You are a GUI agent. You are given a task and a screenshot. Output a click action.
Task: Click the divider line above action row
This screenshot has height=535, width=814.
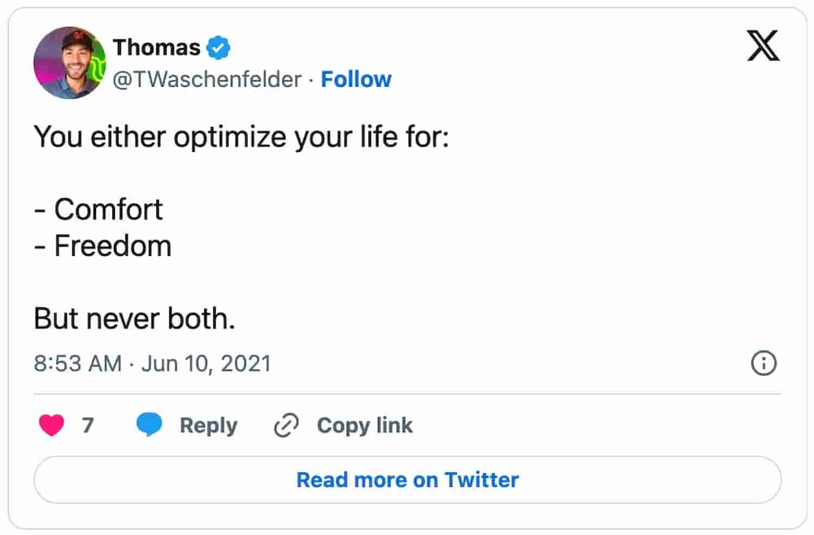(x=408, y=394)
